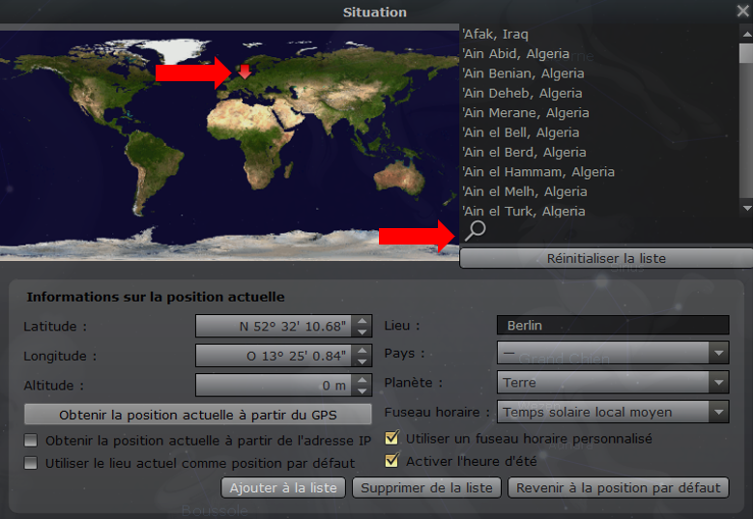Click the city list scrollbar thumb
The image size is (754, 519).
coord(747,53)
